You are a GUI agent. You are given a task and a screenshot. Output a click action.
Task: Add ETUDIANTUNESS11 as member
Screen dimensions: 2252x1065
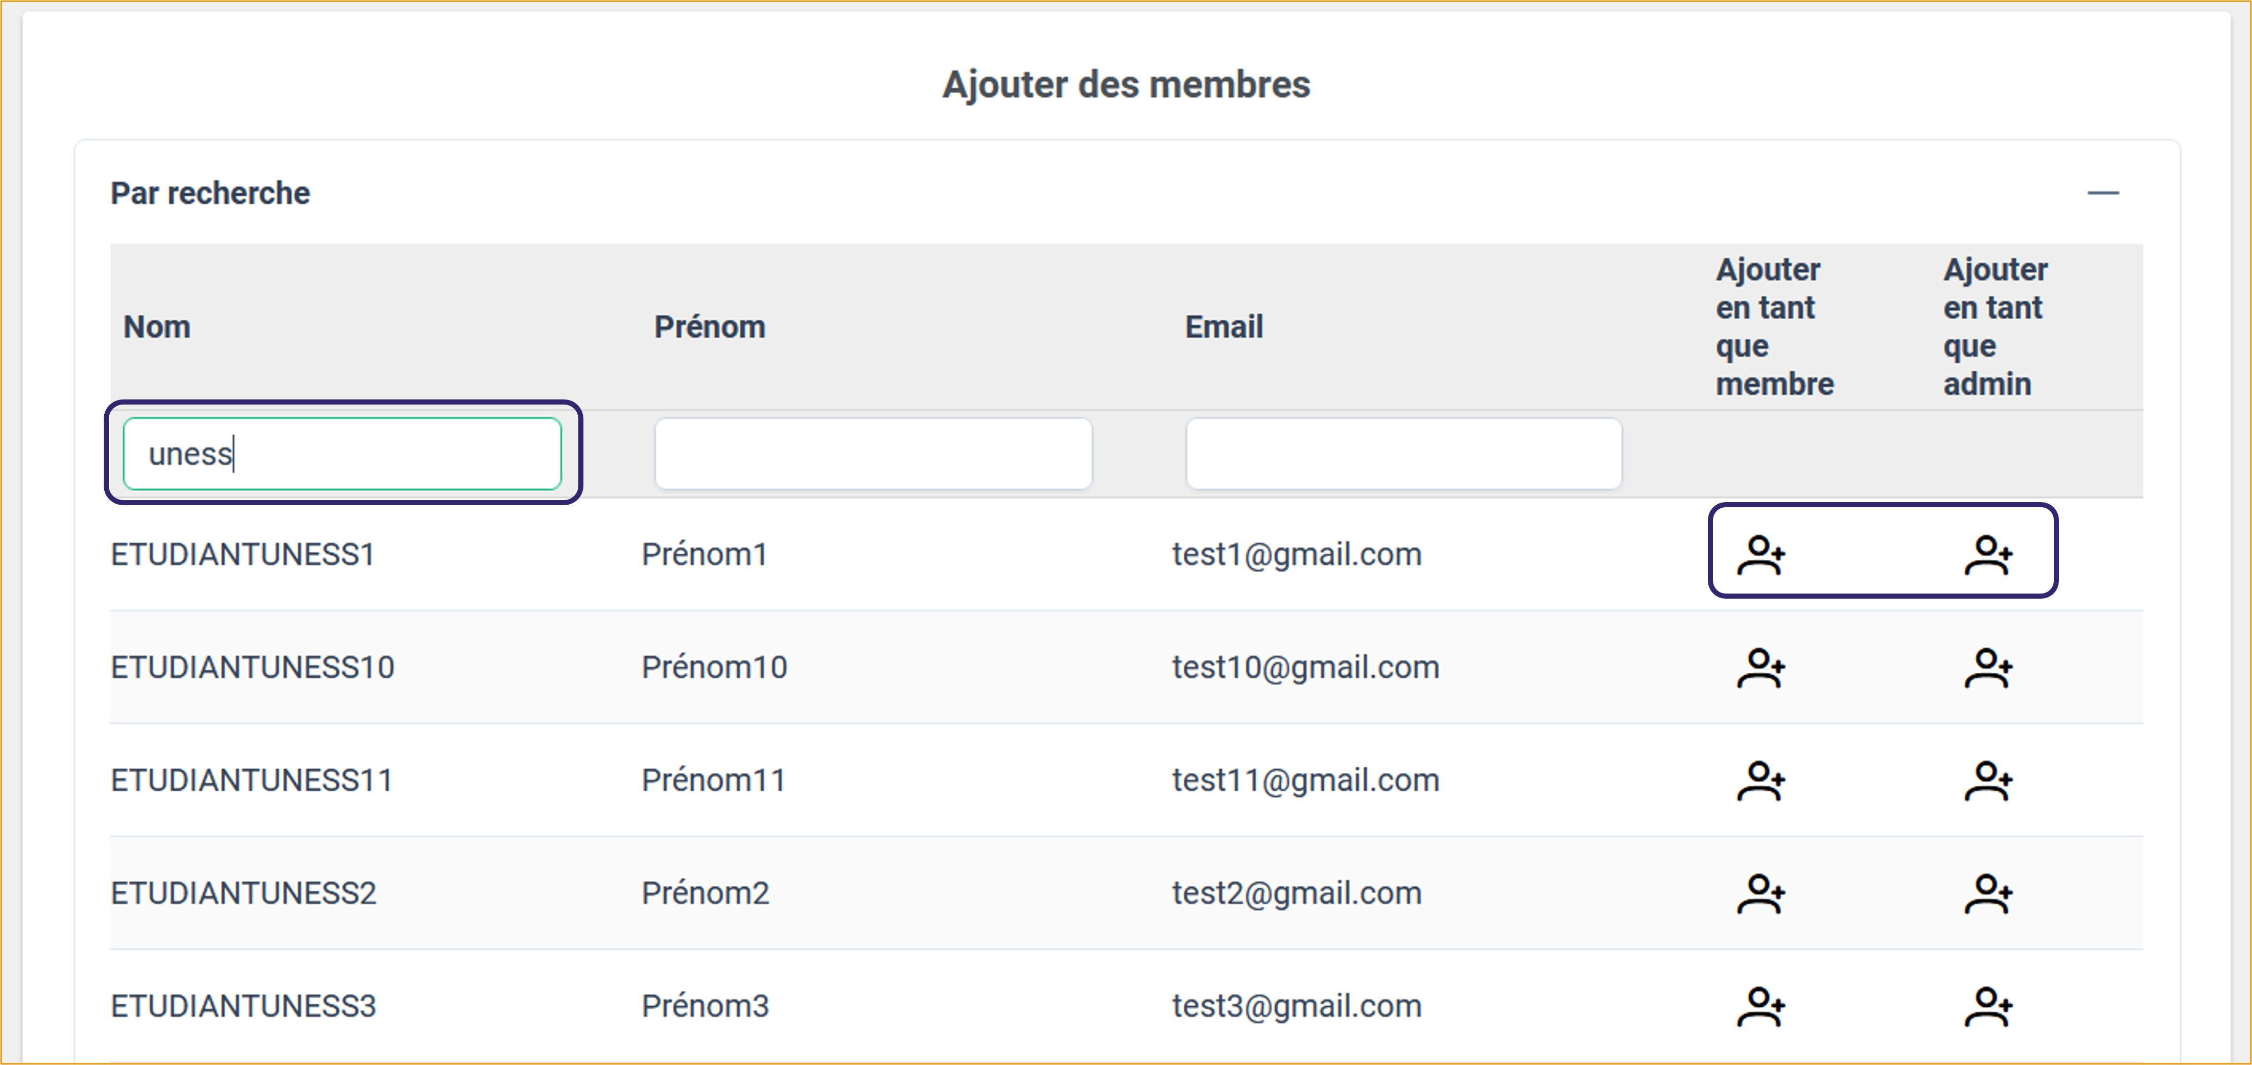(1760, 780)
